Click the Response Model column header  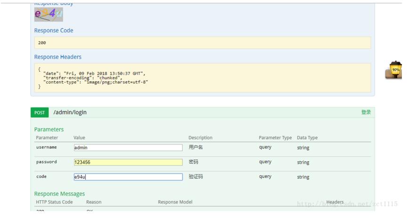pyautogui.click(x=175, y=202)
